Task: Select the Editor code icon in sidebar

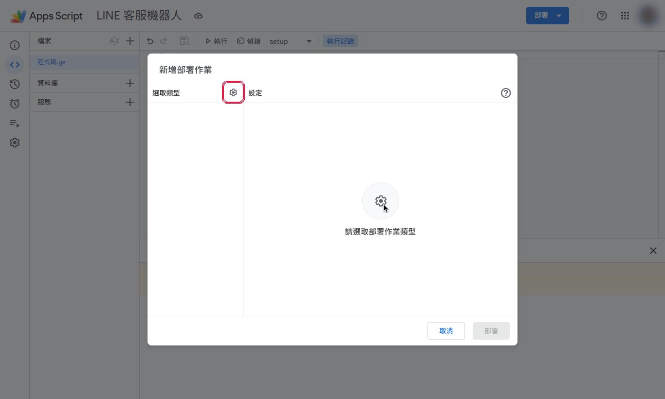Action: (15, 65)
